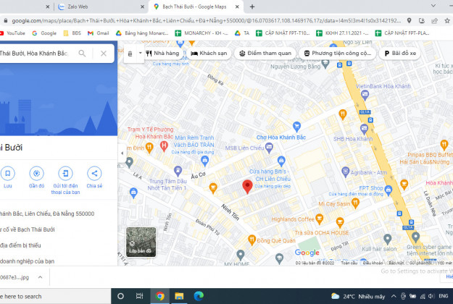Image resolution: width=453 pixels, height=304 pixels.
Task: Click the Mì Cay Sasin restaurant marker
Action: 355,203
